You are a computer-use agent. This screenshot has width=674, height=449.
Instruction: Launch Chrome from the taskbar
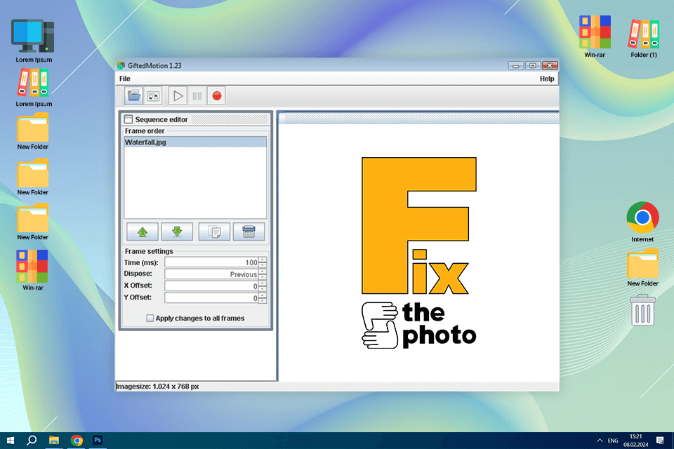pyautogui.click(x=77, y=441)
